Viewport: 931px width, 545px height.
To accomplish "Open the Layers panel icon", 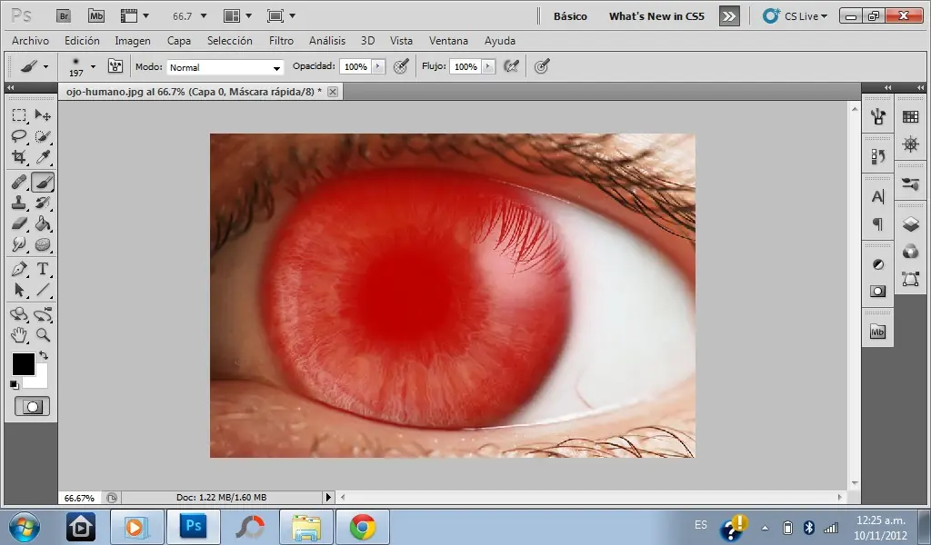I will [910, 224].
